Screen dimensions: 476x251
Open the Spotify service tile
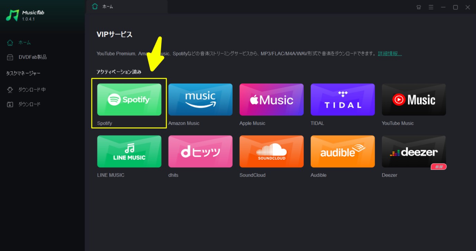point(129,100)
